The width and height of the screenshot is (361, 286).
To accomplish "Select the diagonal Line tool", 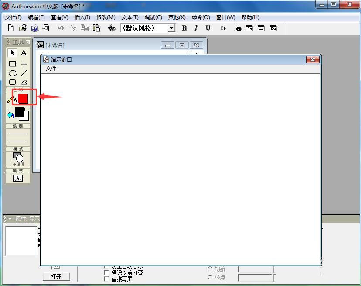I will tap(25, 73).
